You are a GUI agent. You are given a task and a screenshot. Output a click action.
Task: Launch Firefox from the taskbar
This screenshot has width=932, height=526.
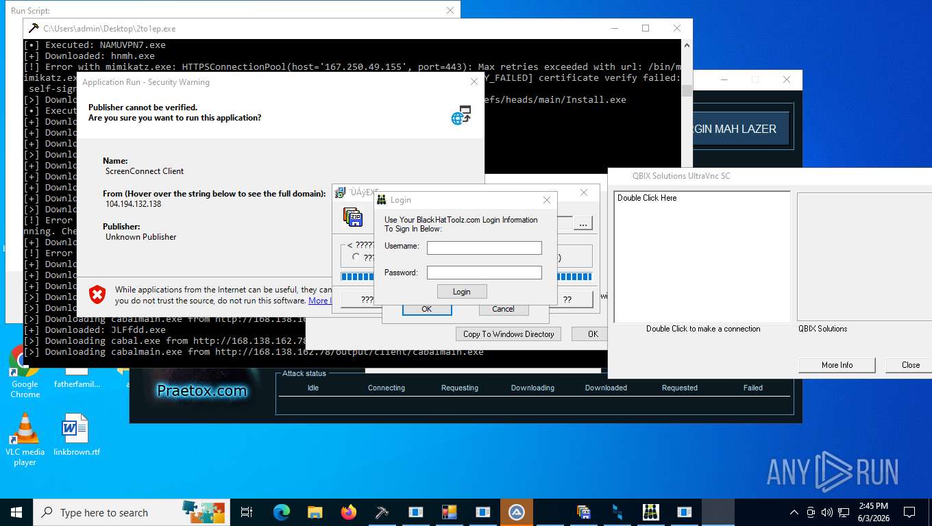(348, 512)
